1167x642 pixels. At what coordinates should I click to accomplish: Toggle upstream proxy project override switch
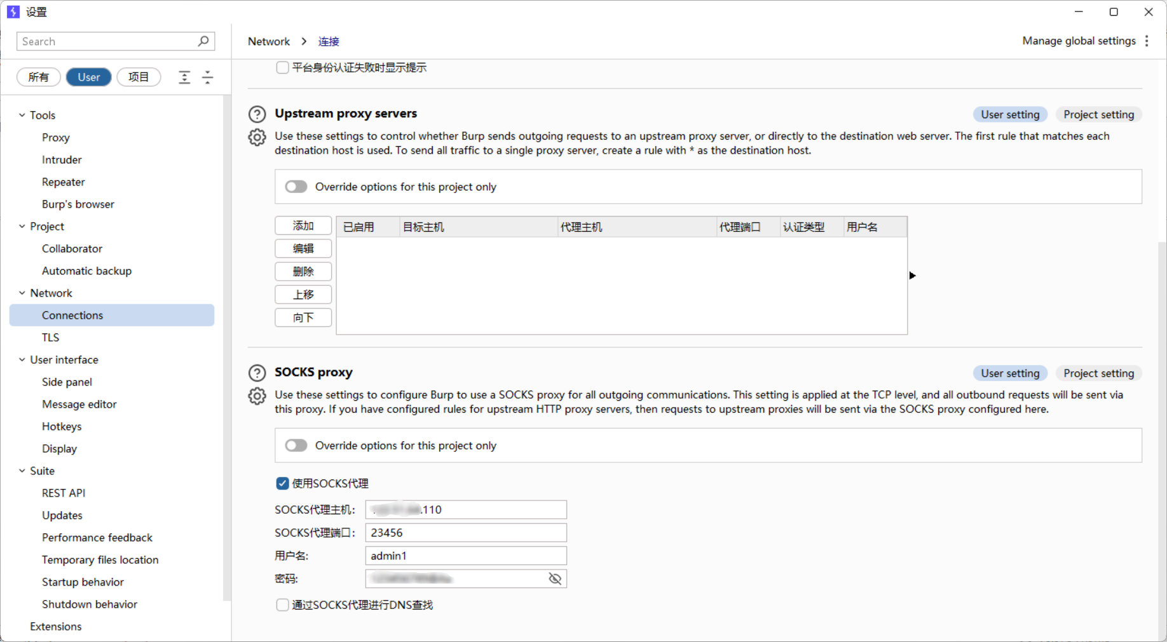pos(296,187)
